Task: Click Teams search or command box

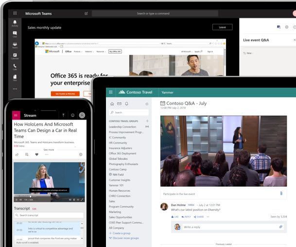Action: coord(155,14)
